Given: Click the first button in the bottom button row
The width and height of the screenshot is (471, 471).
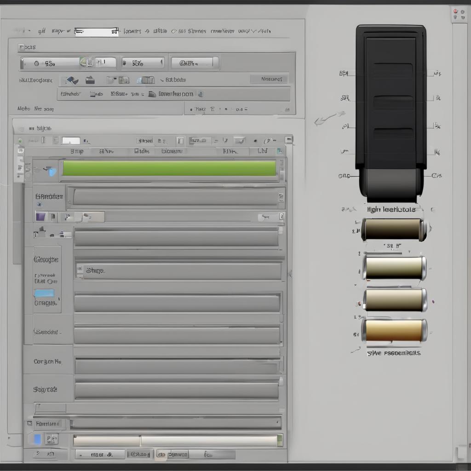Looking at the screenshot, I should pyautogui.click(x=100, y=454).
